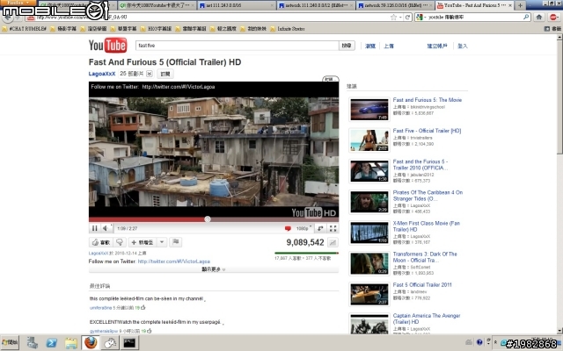Open the Browse link in YouTube header

370,47
